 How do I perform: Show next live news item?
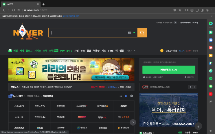194,87
